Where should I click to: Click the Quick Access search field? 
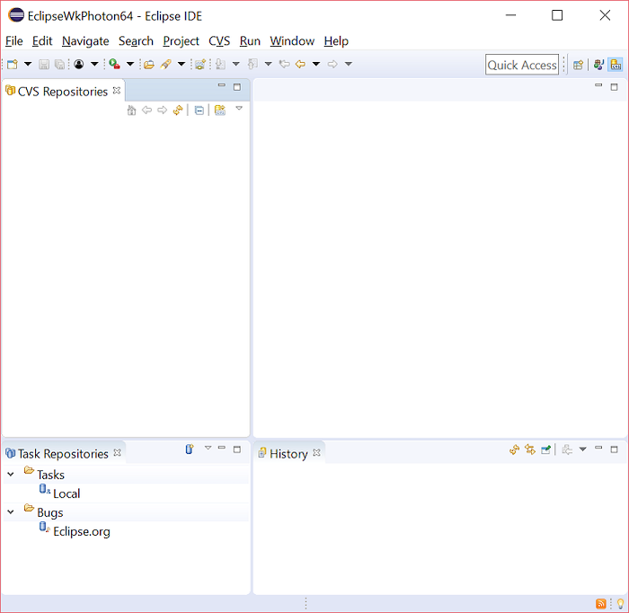click(522, 65)
